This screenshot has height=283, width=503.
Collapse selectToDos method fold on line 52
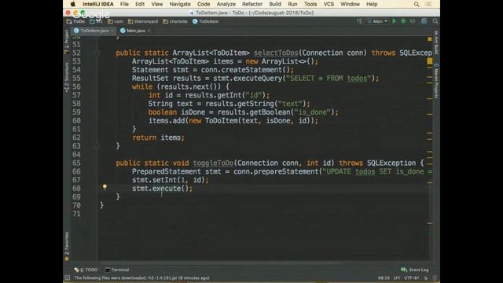(97, 53)
